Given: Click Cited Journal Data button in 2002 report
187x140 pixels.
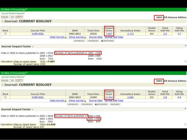Looking at the screenshot, I should point(79,41).
